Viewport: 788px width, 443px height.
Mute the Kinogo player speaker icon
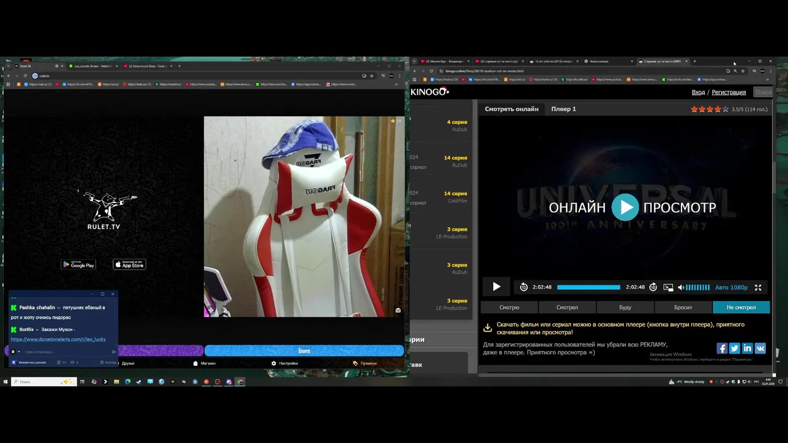pos(680,287)
